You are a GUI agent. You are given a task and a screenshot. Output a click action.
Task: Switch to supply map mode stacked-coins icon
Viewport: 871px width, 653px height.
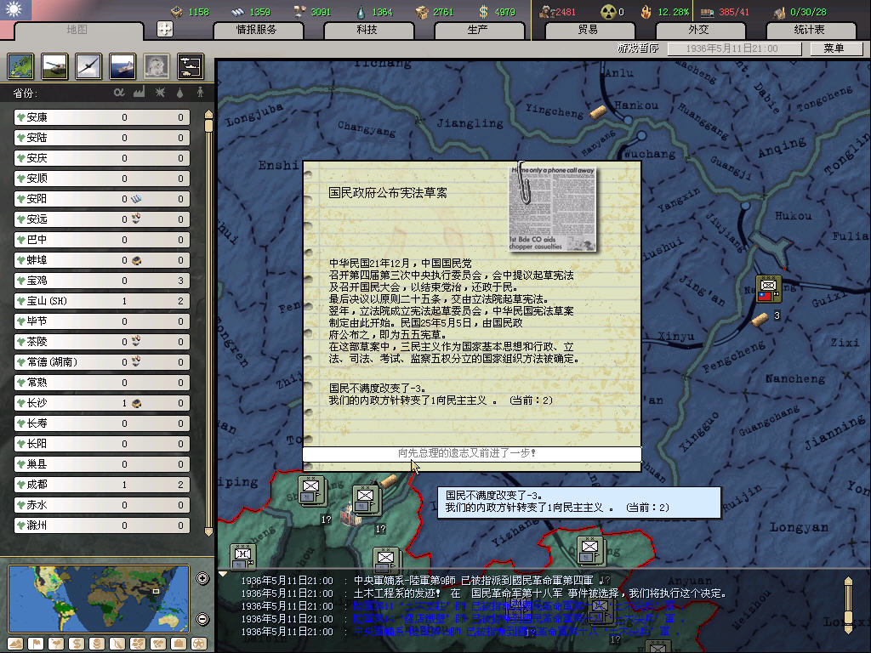pyautogui.click(x=97, y=644)
